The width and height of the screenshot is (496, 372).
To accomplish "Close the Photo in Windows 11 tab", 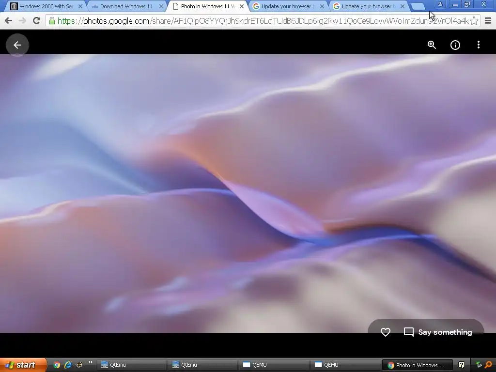I will point(242,6).
